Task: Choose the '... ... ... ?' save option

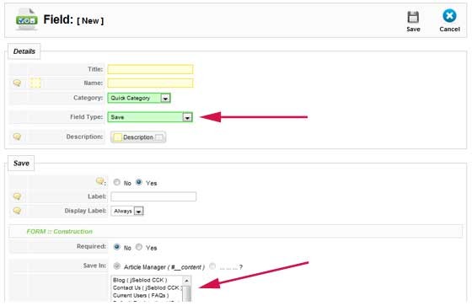Action: pos(212,266)
